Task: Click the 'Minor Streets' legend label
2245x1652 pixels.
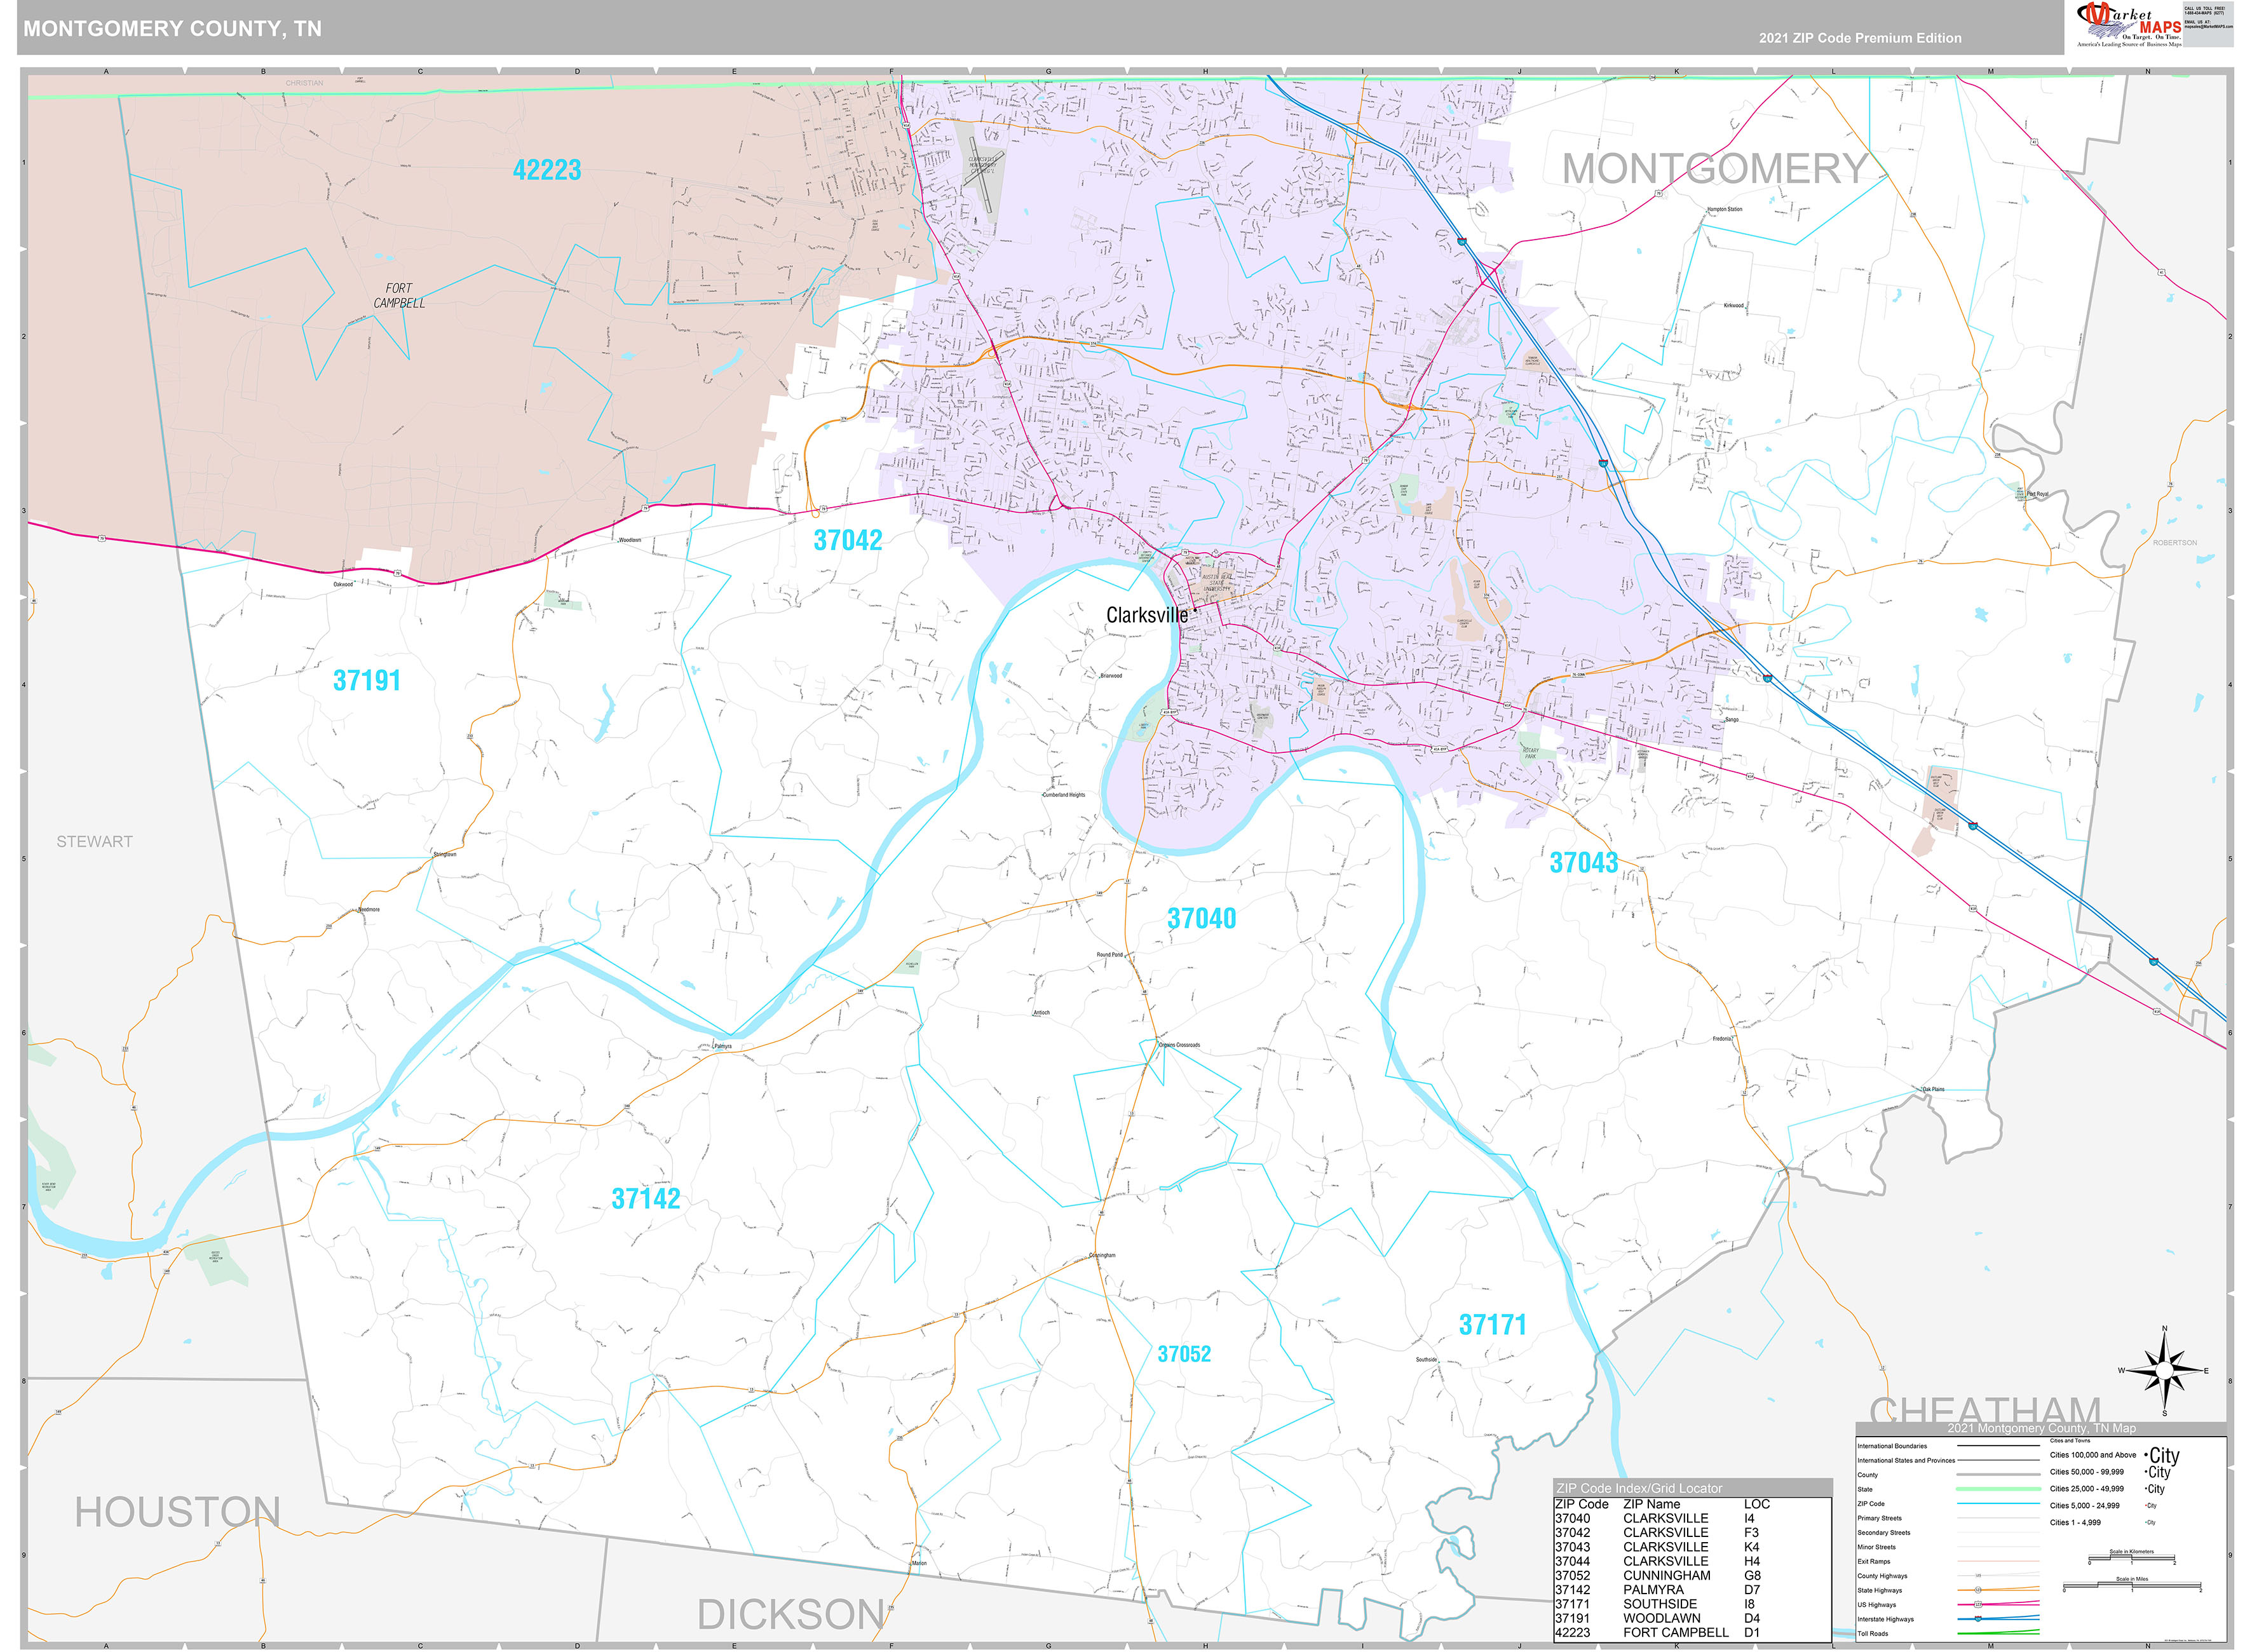Action: 1877,1547
